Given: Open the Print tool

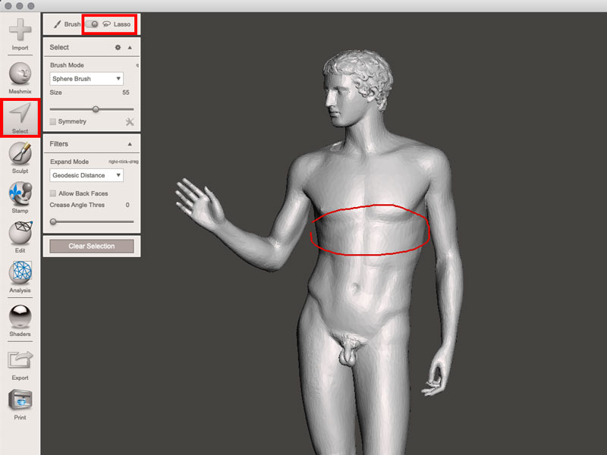Looking at the screenshot, I should click(20, 400).
